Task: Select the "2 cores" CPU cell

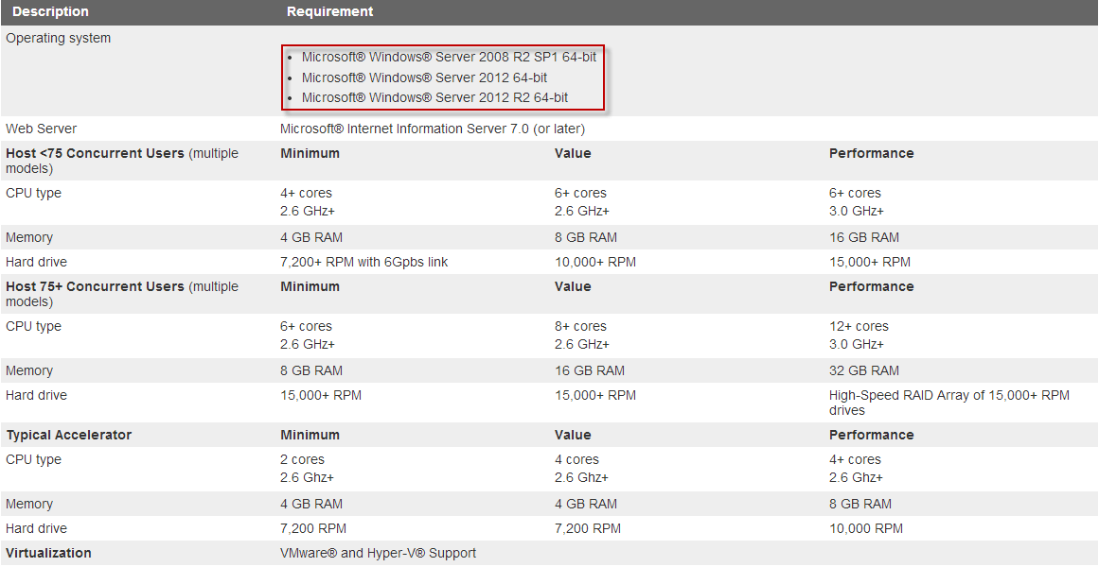Action: point(303,460)
